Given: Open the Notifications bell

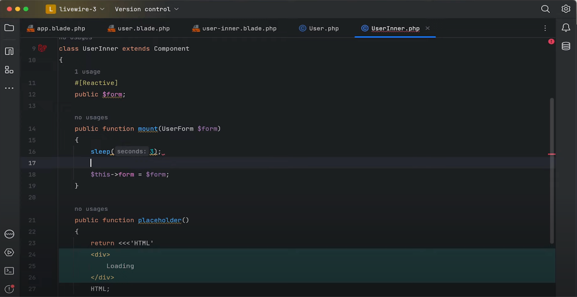Looking at the screenshot, I should tap(566, 28).
